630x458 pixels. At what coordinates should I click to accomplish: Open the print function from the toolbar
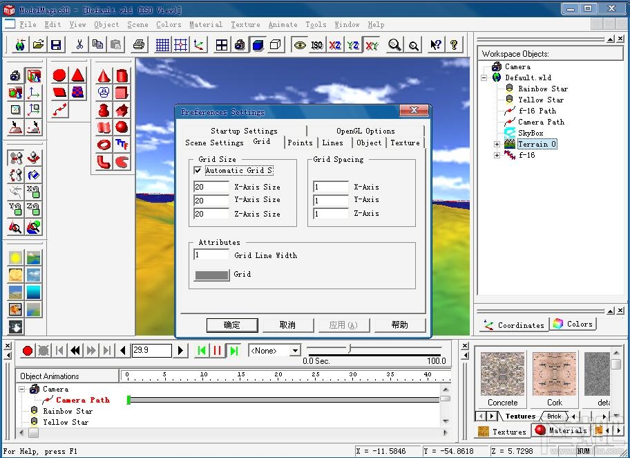(138, 44)
